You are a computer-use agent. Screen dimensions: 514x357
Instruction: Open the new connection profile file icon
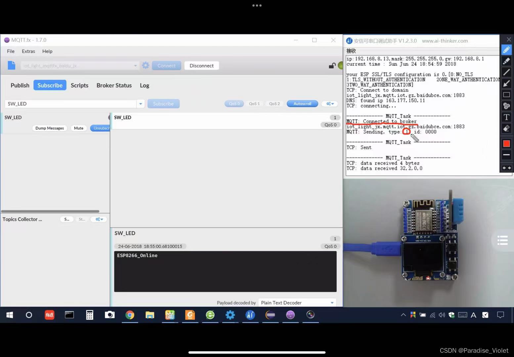[x=12, y=65]
